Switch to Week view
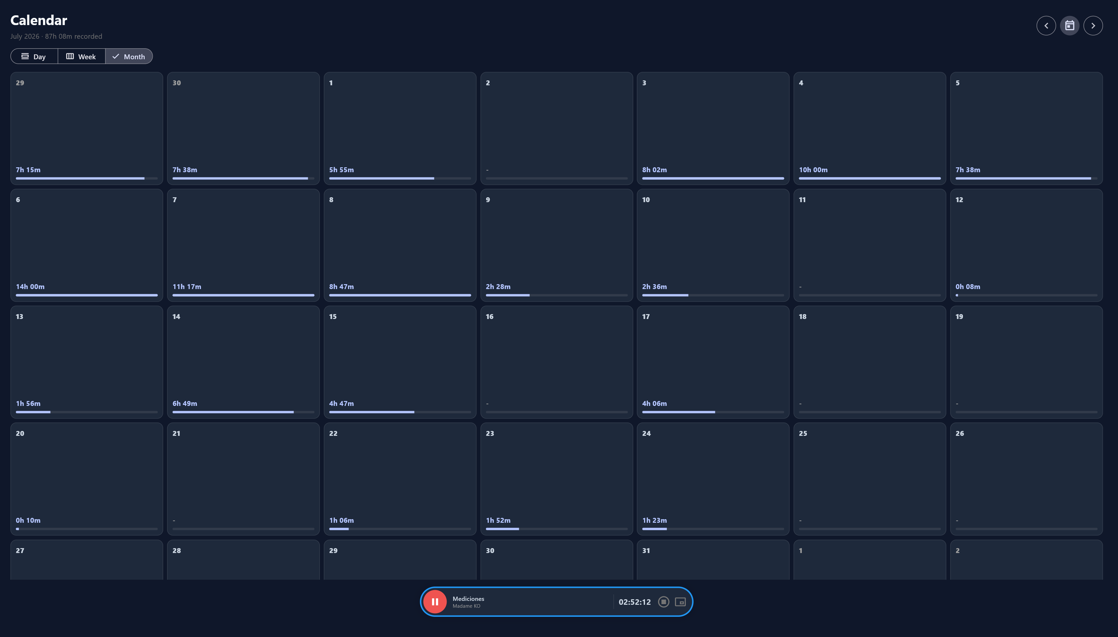1118x637 pixels. pos(81,56)
